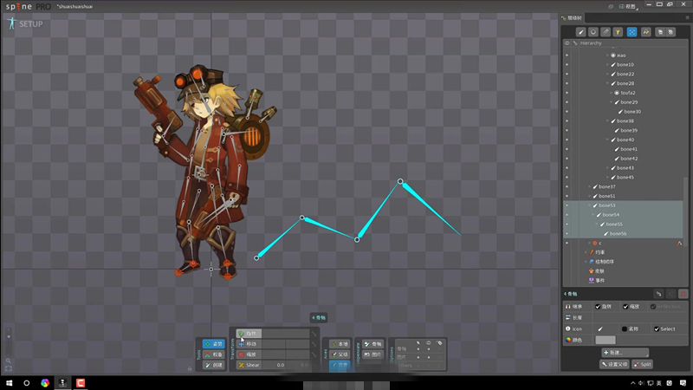Open the 视图 views menu
This screenshot has height=390, width=693.
[x=628, y=6]
